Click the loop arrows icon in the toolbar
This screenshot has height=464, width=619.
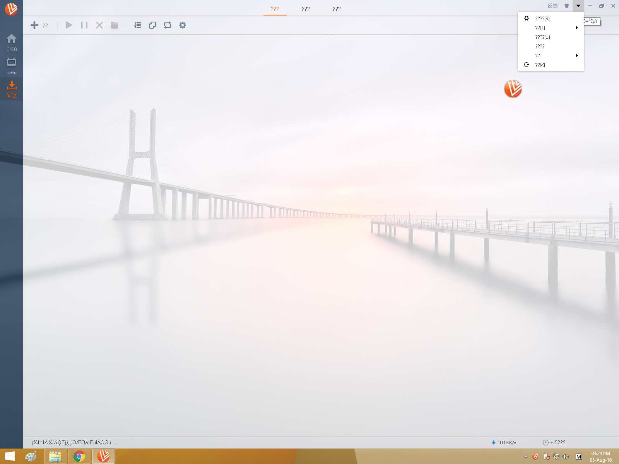point(168,25)
